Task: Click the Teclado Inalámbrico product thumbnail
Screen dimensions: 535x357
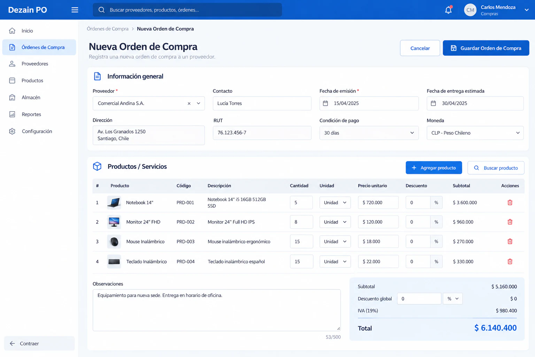Action: pyautogui.click(x=114, y=261)
